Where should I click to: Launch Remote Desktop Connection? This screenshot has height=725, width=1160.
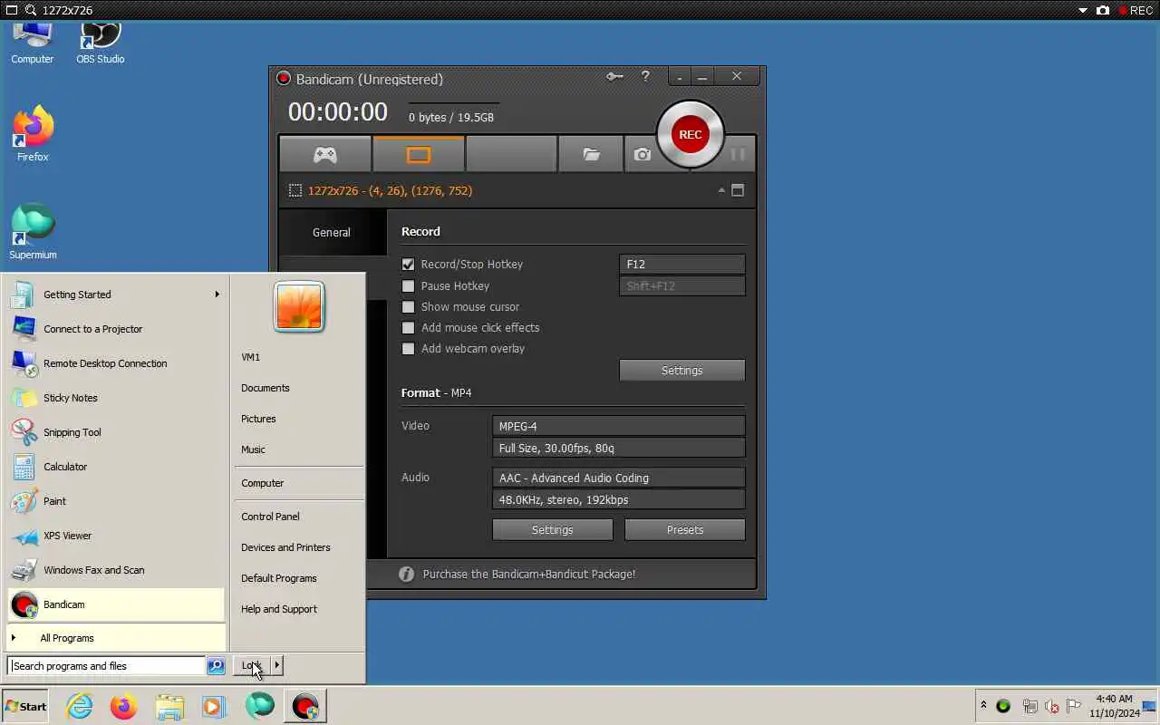(x=115, y=363)
